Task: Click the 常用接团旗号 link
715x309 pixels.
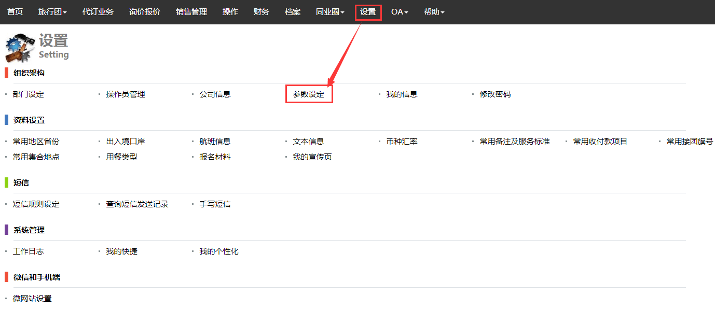Action: pyautogui.click(x=690, y=142)
